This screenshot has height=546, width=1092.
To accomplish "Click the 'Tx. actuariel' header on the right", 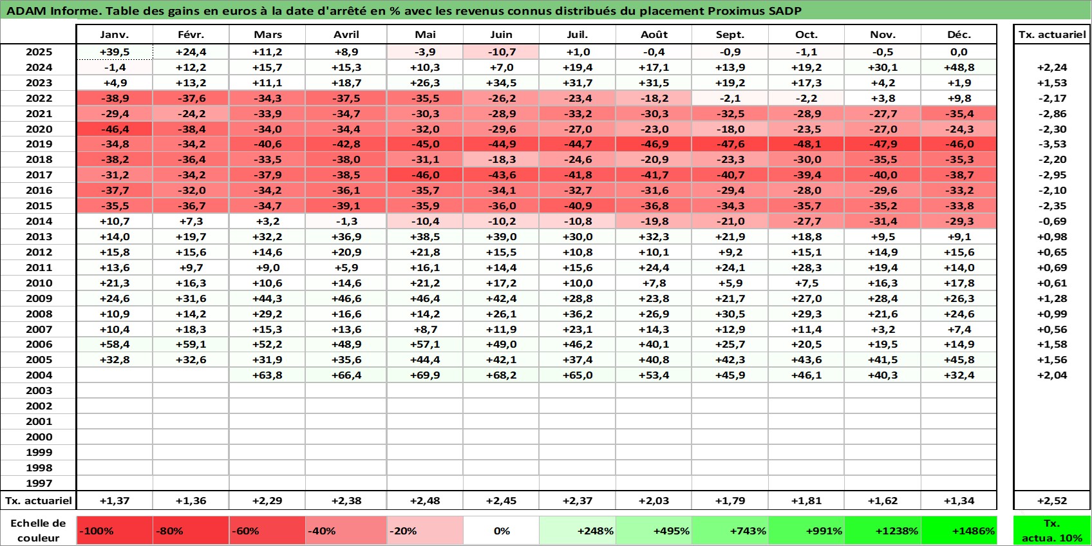I will click(x=1052, y=35).
